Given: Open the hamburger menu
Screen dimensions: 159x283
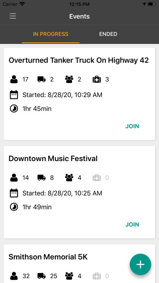Looking at the screenshot, I should point(13,16).
